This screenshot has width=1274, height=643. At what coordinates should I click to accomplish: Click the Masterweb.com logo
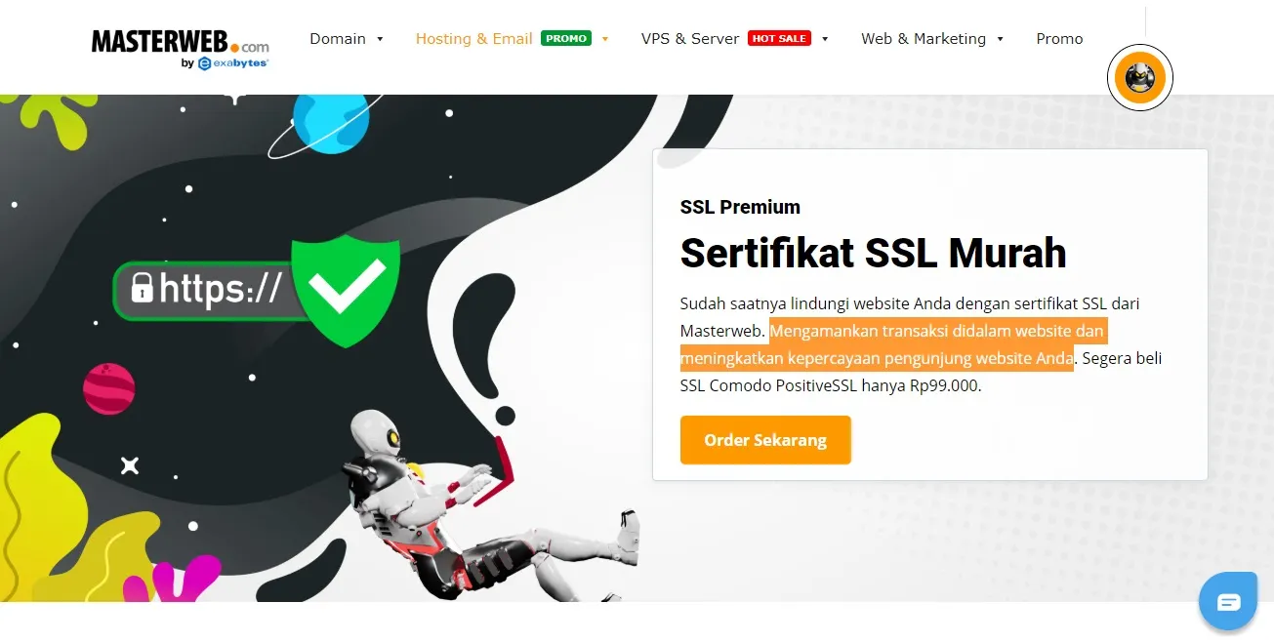(x=181, y=48)
